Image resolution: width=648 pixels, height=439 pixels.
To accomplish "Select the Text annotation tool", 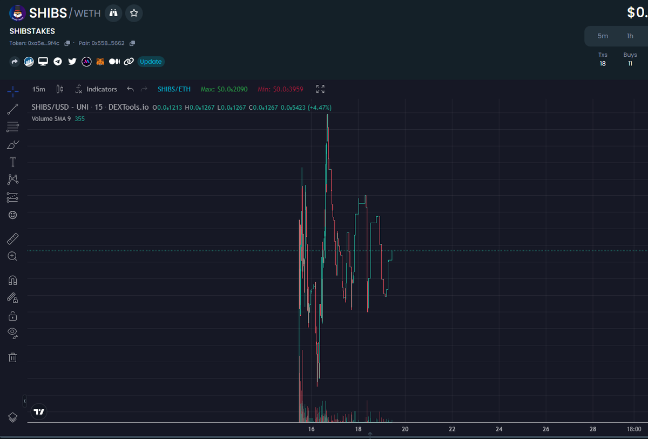I will click(x=13, y=162).
